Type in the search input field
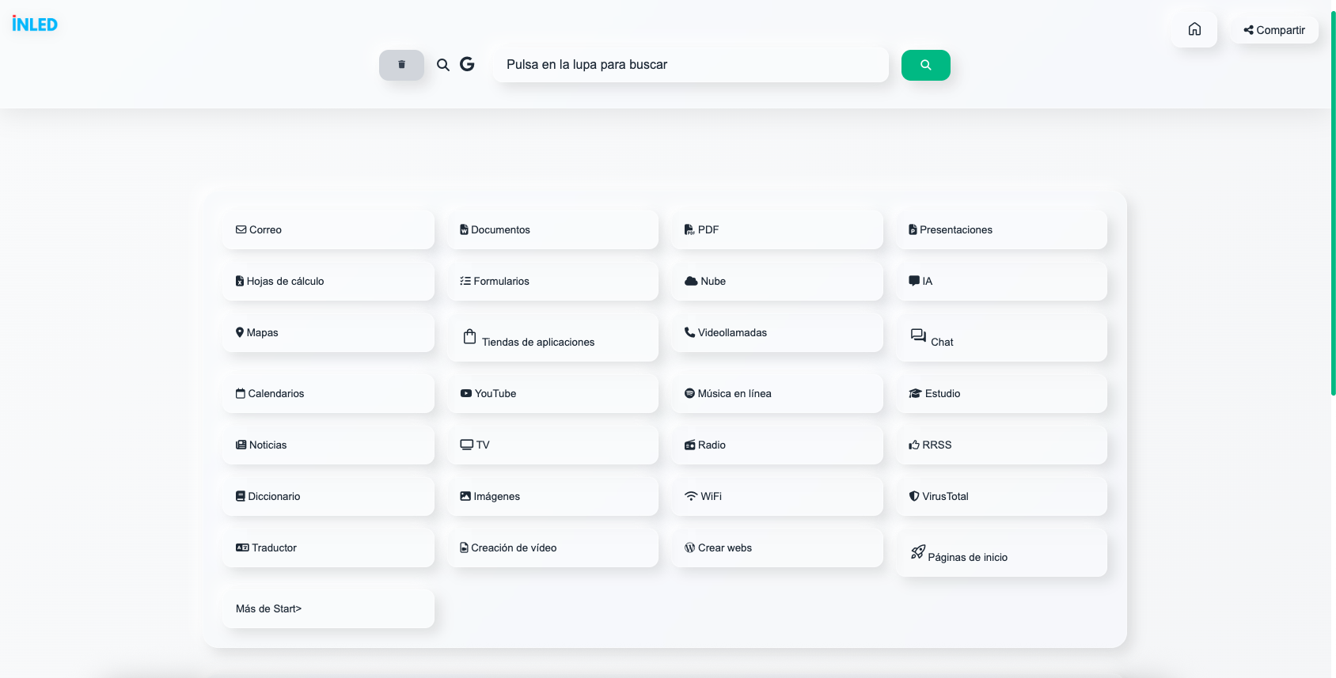 point(690,65)
